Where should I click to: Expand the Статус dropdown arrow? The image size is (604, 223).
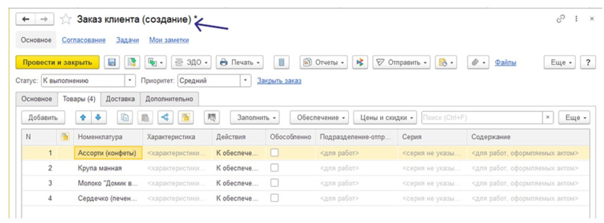click(130, 81)
